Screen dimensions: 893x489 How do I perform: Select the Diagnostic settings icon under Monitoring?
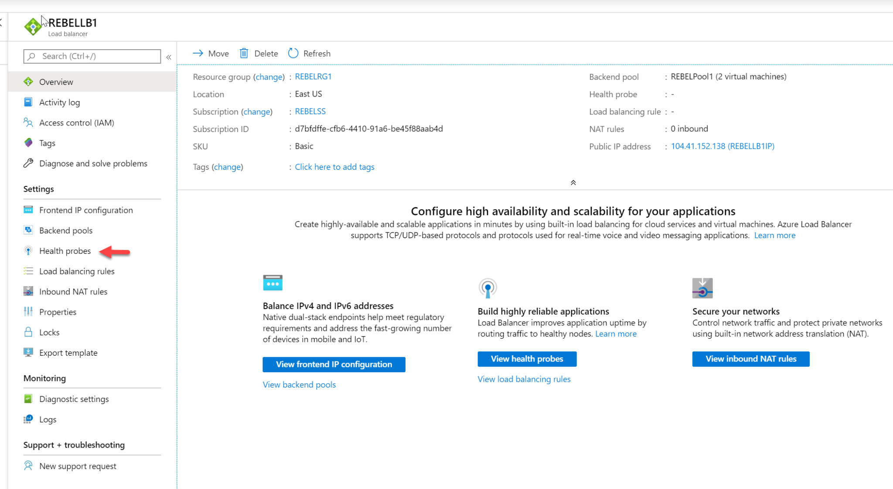click(28, 398)
